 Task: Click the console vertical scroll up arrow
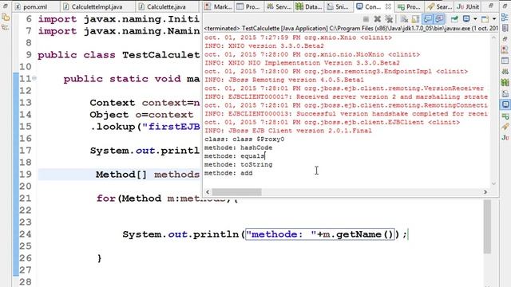pyautogui.click(x=493, y=37)
